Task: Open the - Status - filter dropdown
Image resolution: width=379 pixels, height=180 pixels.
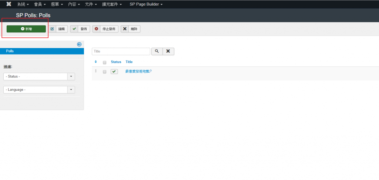Action: 39,76
